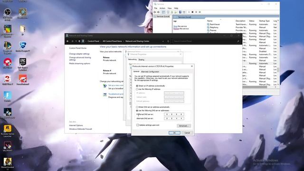304x171 pixels.
Task: Click Media streaming options link
Action: coord(79,64)
